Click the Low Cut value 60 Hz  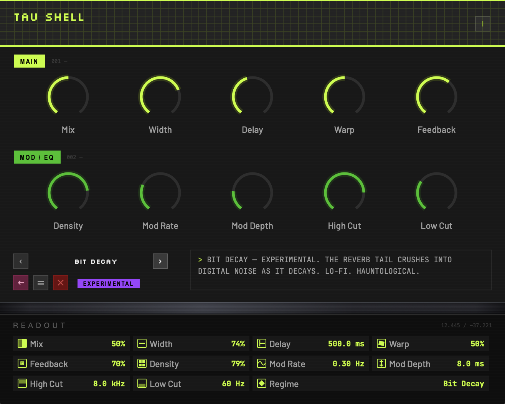pos(233,384)
